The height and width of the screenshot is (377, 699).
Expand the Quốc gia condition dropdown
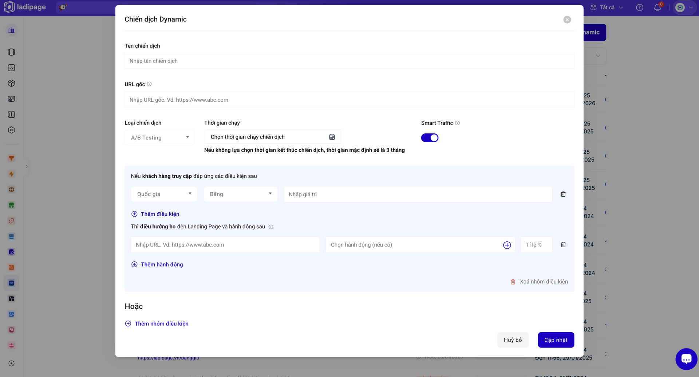click(x=164, y=194)
